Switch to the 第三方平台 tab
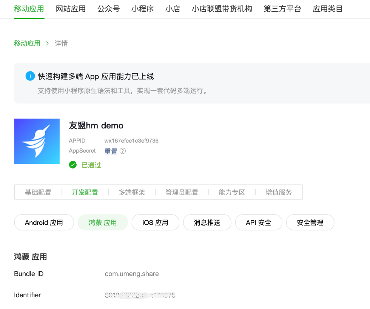 pos(282,9)
